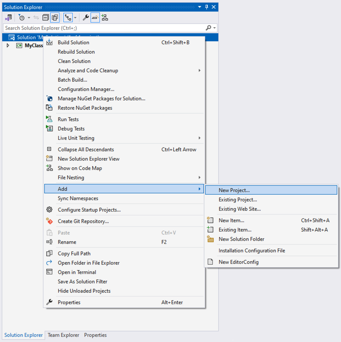Click the Collapse All toolbar icon
This screenshot has height=342, width=341.
pos(45,17)
